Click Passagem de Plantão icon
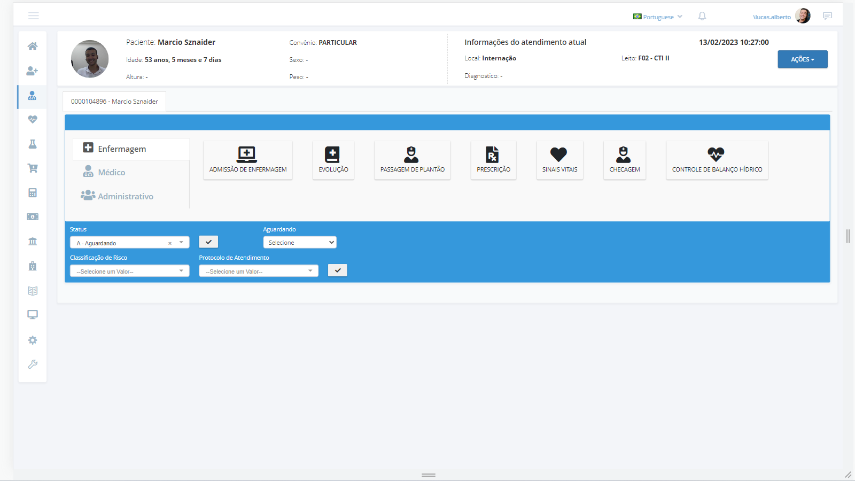Screen dimensions: 855x481 click(x=412, y=160)
